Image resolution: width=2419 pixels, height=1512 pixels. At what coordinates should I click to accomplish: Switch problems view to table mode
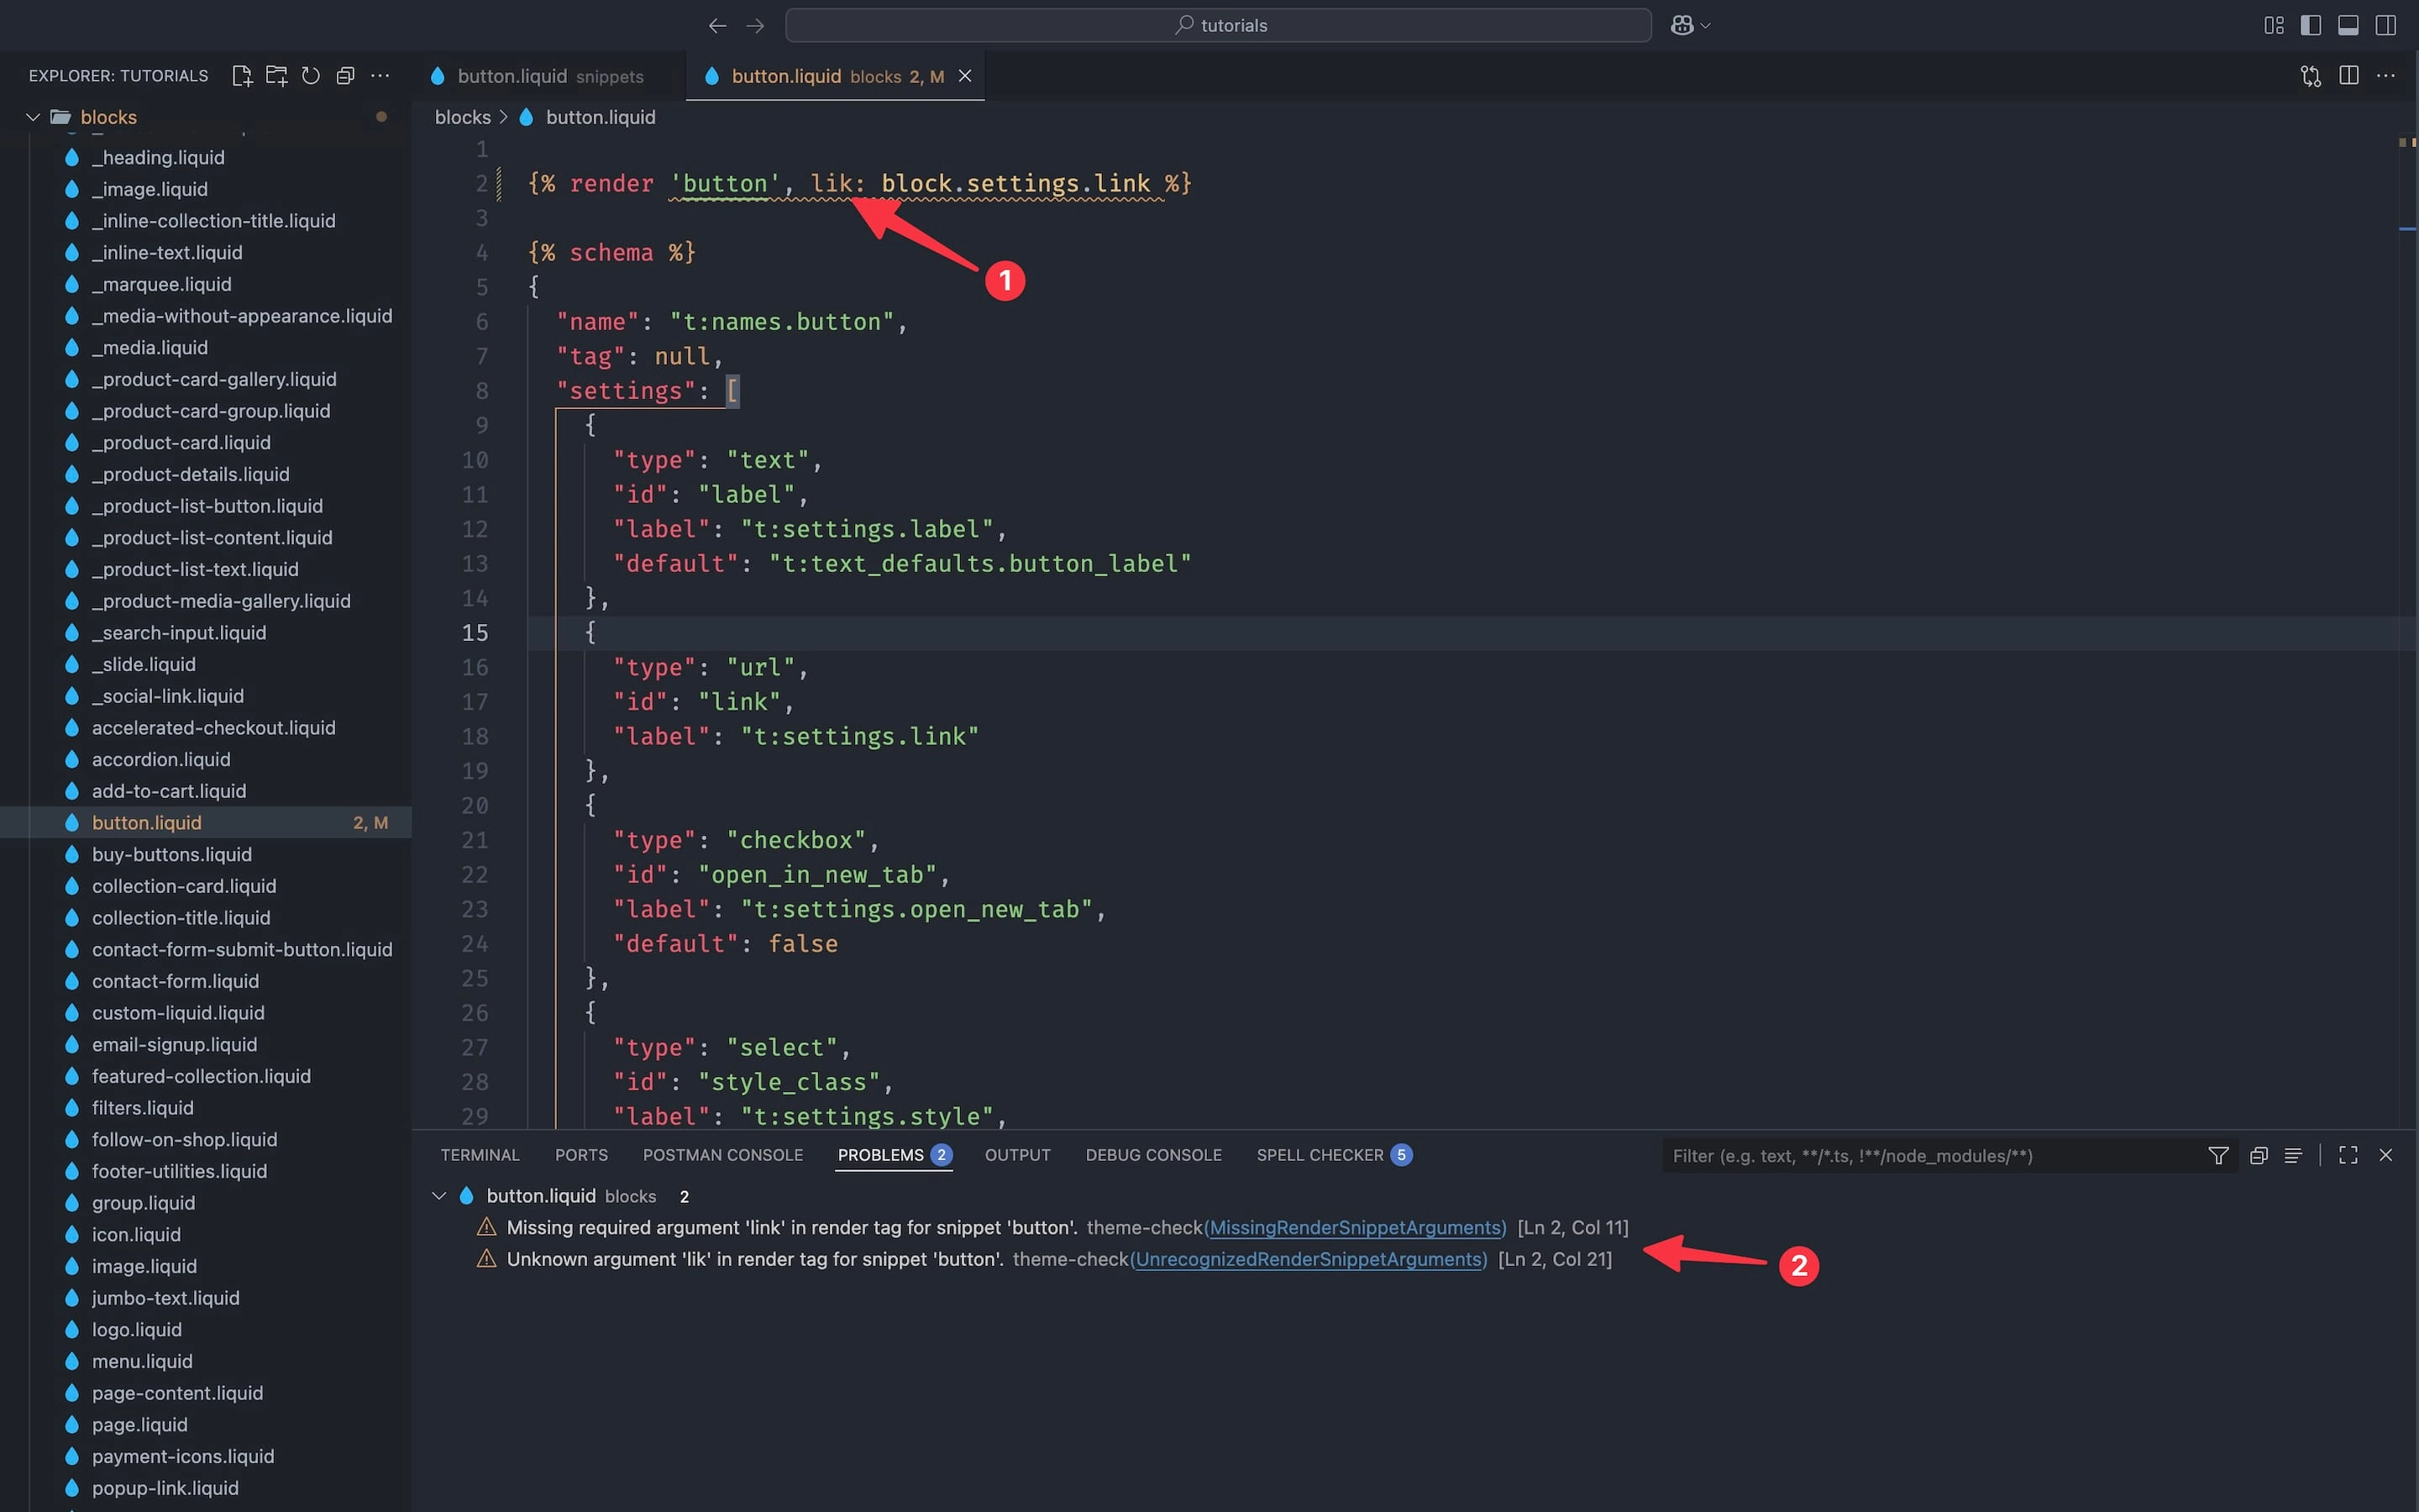[x=2293, y=1156]
